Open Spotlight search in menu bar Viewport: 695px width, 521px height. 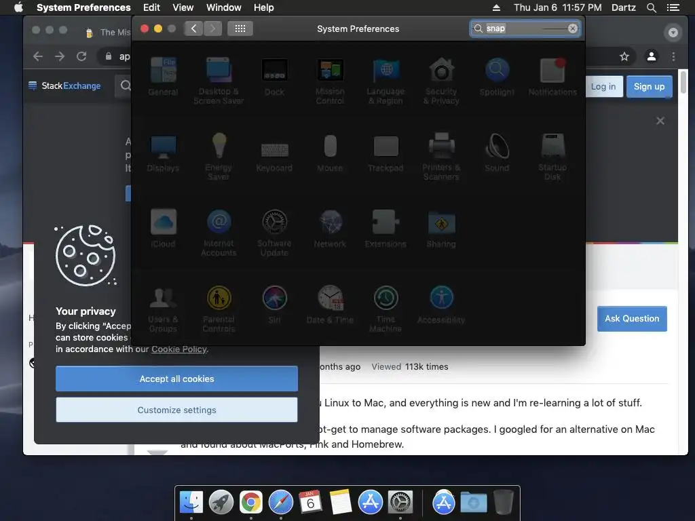[x=652, y=7]
